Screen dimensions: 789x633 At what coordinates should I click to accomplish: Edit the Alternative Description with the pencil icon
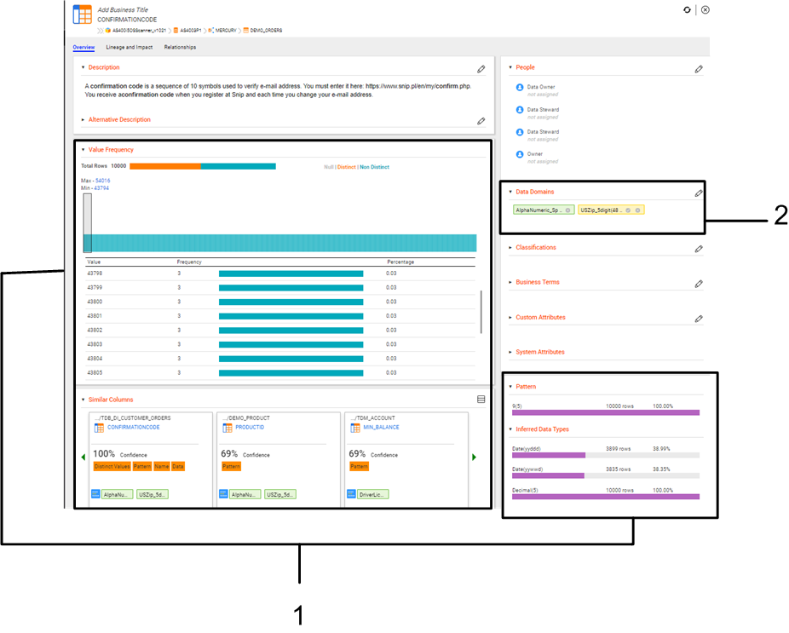pyautogui.click(x=481, y=121)
